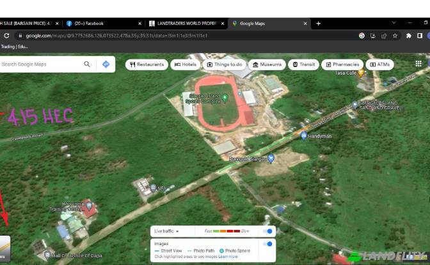
Task: Filter map by Hotels
Action: point(185,64)
